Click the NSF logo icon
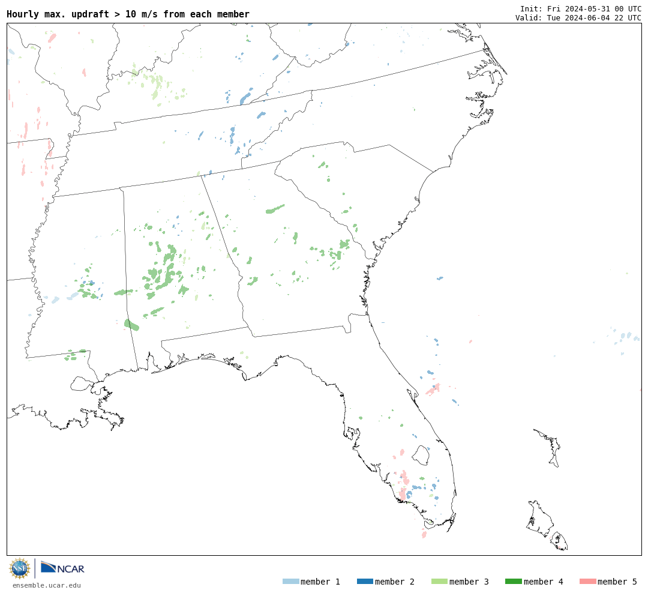The height and width of the screenshot is (593, 648). point(19,568)
